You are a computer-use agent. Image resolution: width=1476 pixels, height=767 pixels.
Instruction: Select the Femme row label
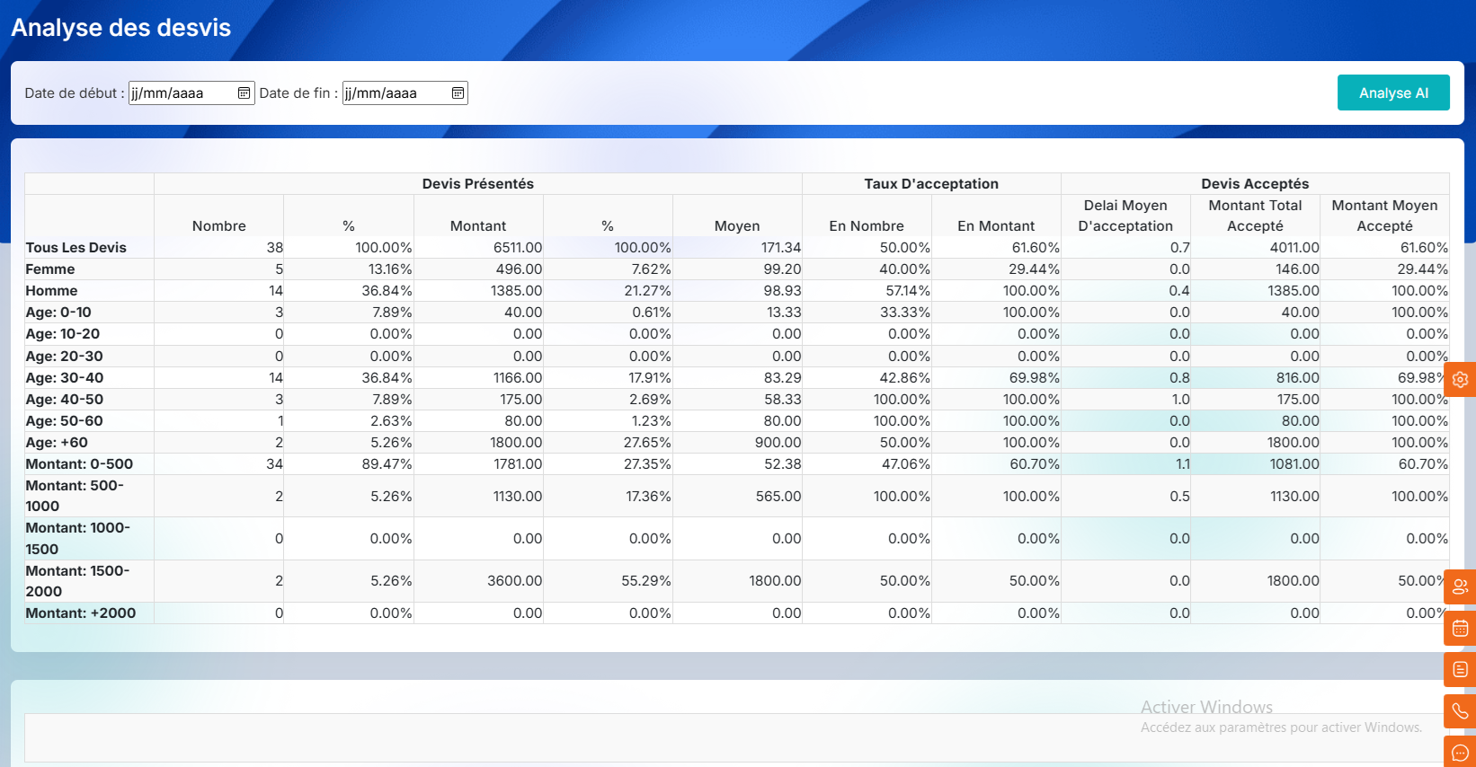tap(50, 269)
